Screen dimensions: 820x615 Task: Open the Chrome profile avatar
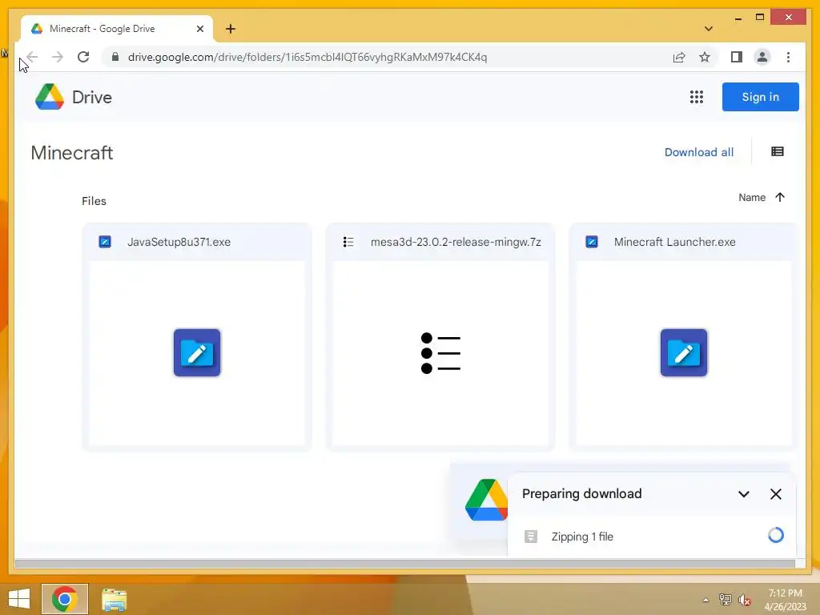pos(762,57)
